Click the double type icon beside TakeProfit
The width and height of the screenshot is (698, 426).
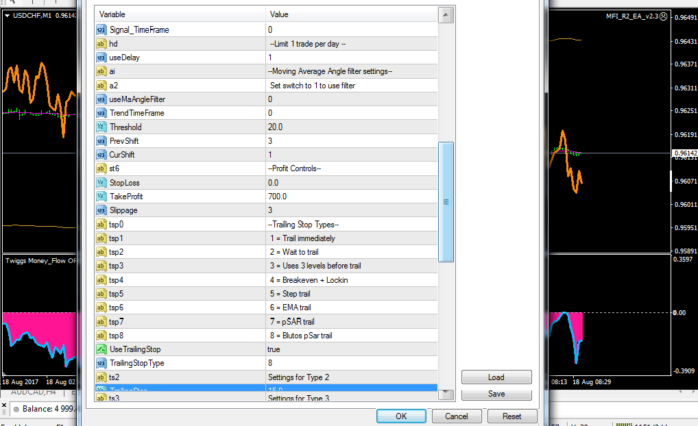[101, 196]
